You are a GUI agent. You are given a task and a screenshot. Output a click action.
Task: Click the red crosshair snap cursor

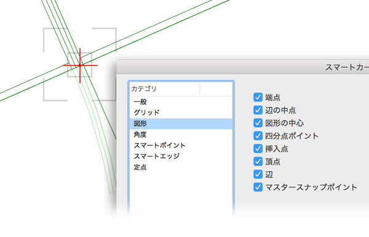click(x=80, y=65)
